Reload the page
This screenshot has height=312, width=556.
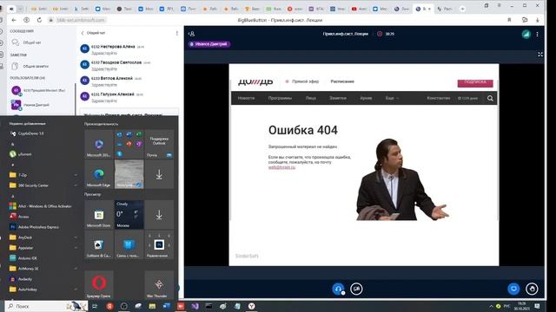coord(39,20)
